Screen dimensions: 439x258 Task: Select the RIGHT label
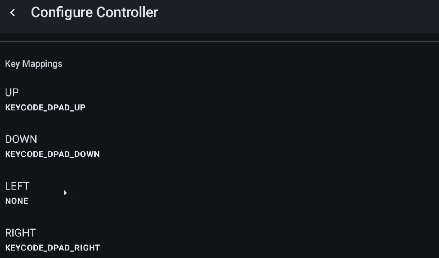coord(20,233)
